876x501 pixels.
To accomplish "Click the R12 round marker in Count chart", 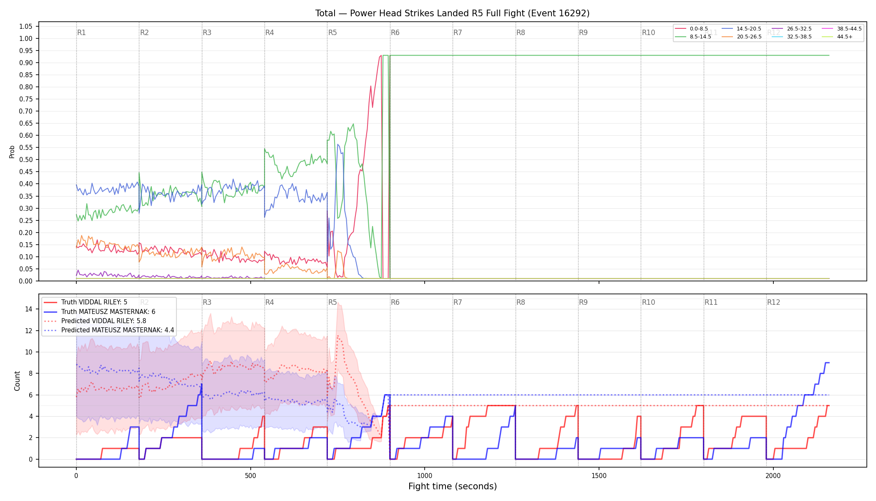I will [x=774, y=302].
